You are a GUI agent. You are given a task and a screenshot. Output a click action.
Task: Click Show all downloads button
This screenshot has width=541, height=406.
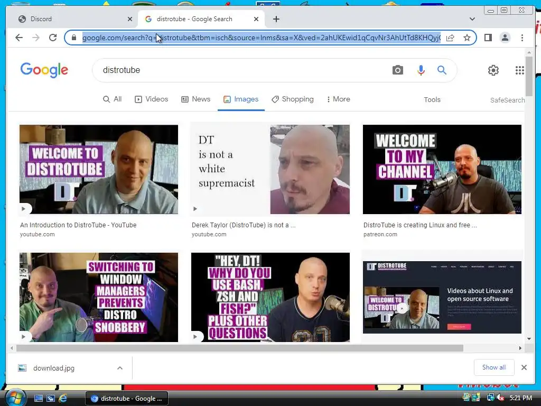tap(494, 367)
